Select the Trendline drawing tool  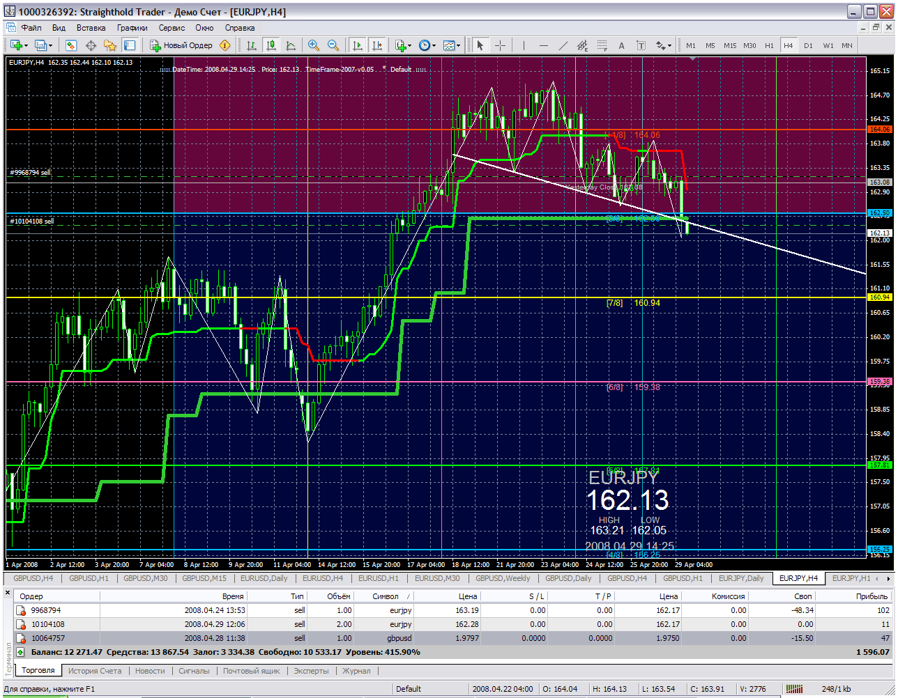[x=563, y=45]
